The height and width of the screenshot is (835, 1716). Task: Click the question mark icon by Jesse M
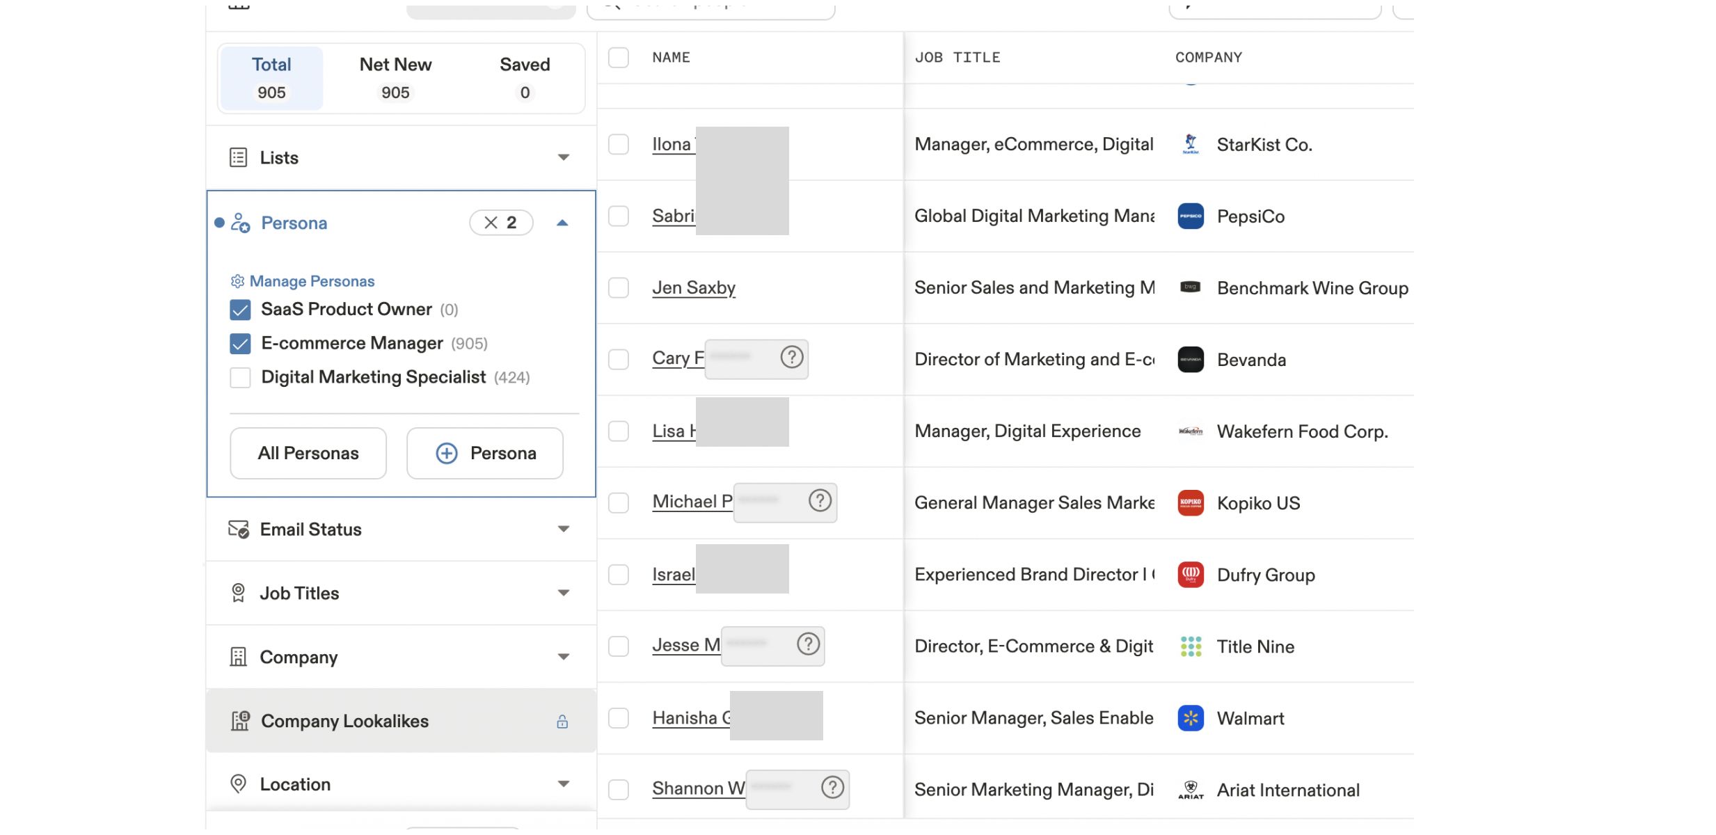[x=808, y=644]
